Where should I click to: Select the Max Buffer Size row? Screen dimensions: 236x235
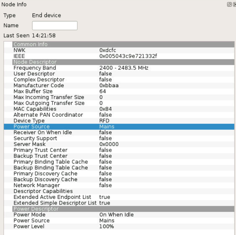click(119, 91)
